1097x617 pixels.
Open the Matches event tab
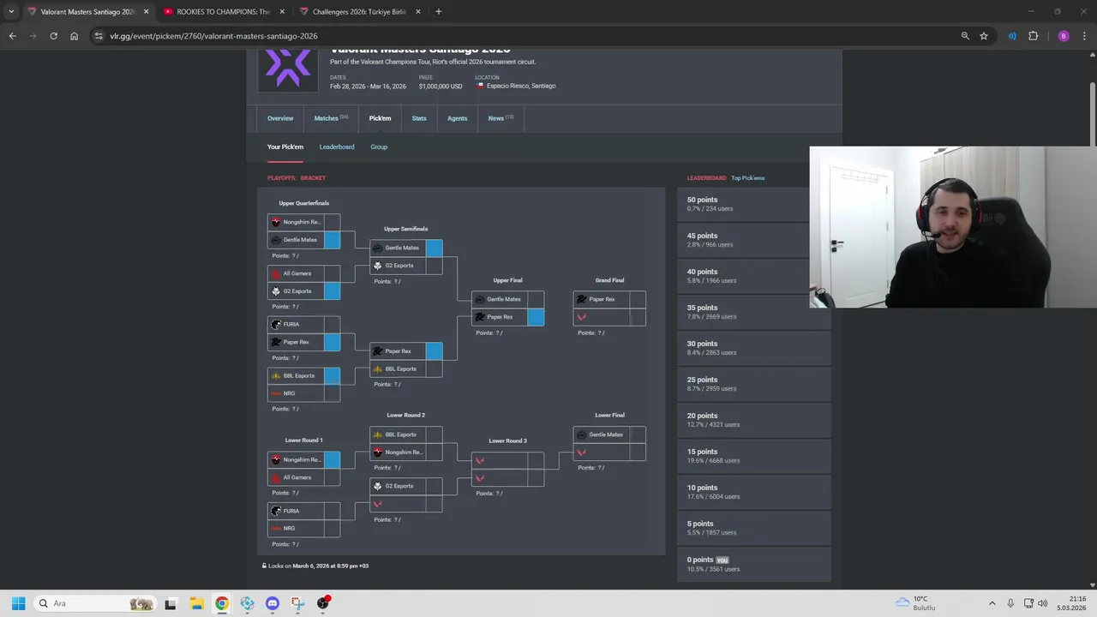pos(331,118)
